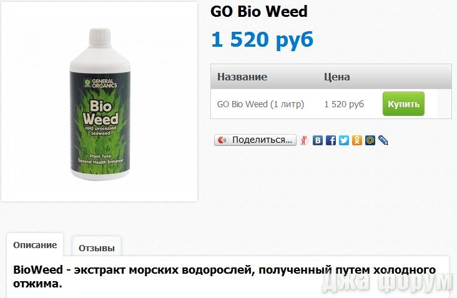The height and width of the screenshot is (298, 457).
Task: Click the GO Bio Weed product title
Action: 259,12
